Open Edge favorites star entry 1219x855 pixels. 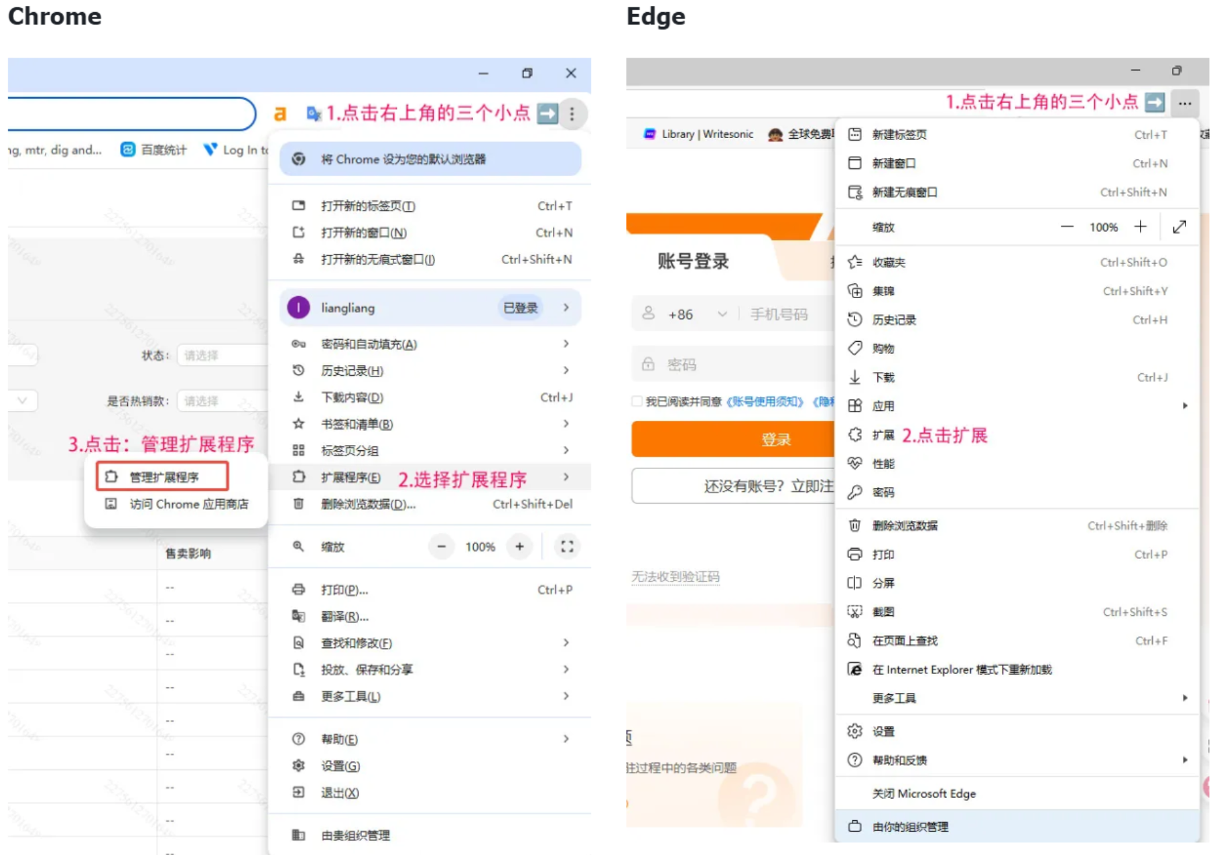pos(1017,262)
